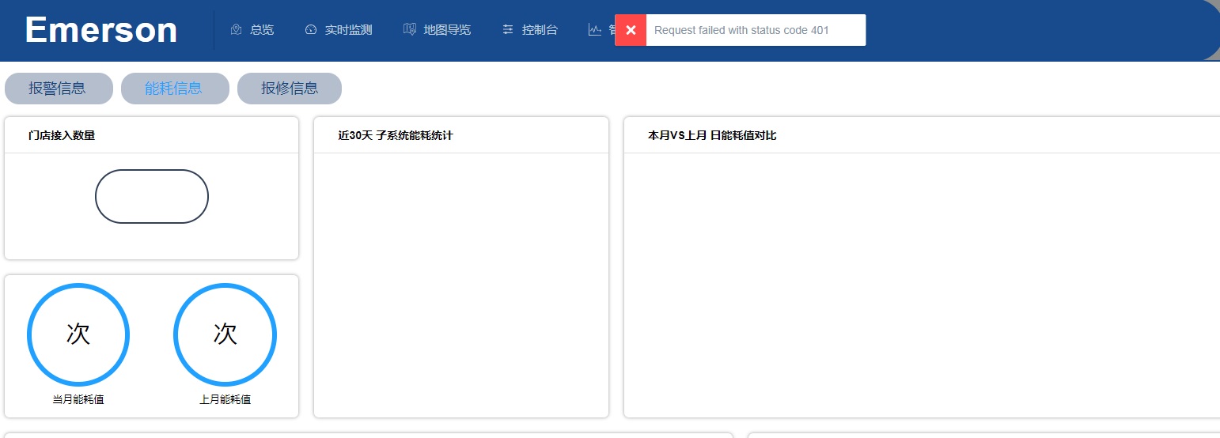The image size is (1220, 438).
Task: Switch to the 能耗信息 tab
Action: (x=174, y=89)
